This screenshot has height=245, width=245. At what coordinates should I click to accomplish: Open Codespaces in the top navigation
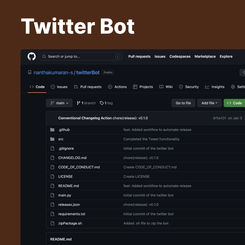pos(180,57)
